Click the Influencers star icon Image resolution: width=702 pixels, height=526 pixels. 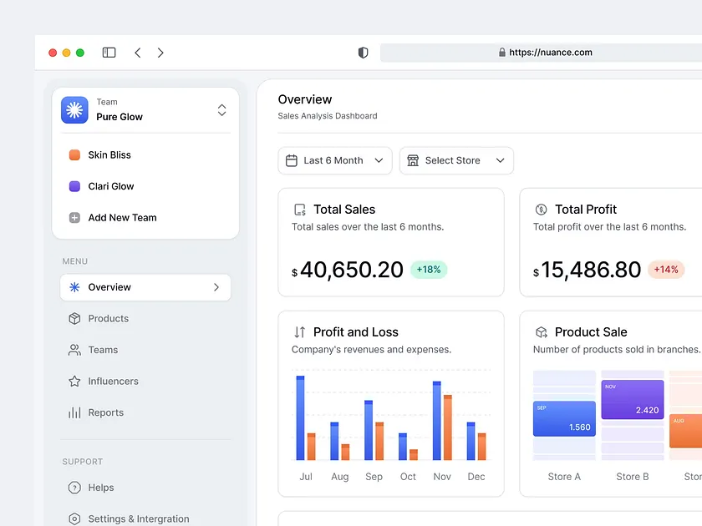point(74,381)
